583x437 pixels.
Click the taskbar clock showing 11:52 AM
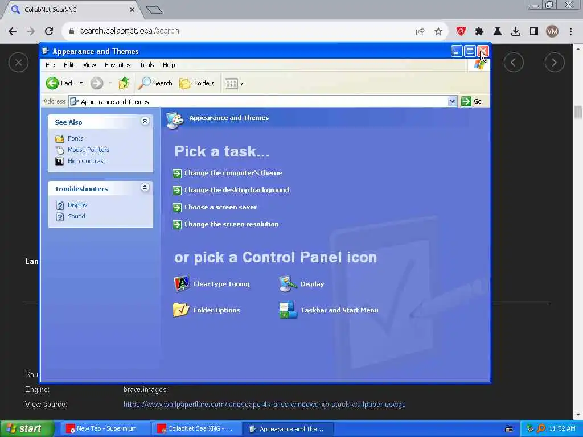pyautogui.click(x=562, y=429)
